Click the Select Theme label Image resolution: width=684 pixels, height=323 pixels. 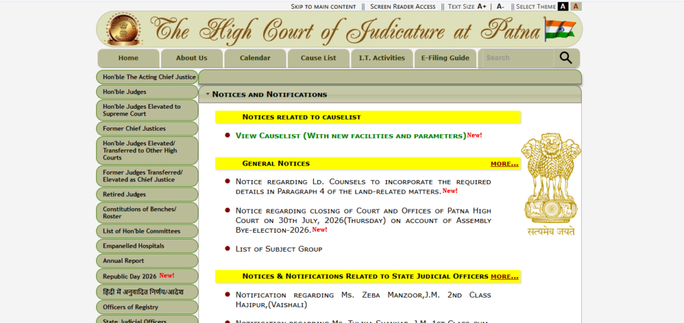pos(536,7)
